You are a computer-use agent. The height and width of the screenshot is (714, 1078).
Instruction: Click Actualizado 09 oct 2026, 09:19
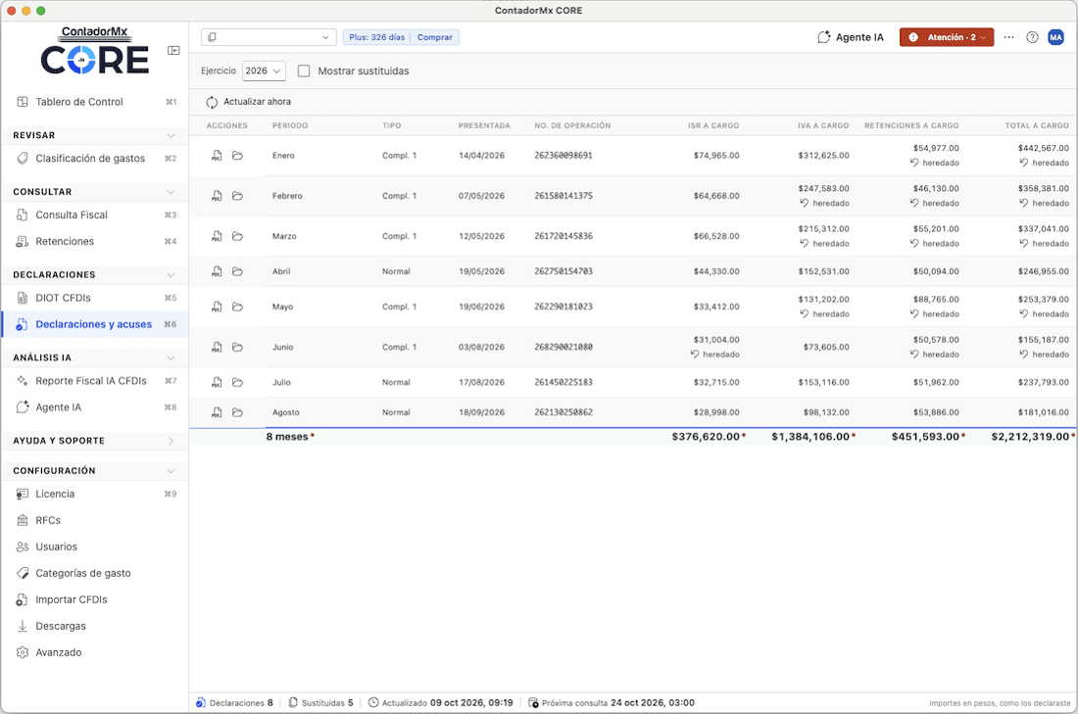[x=441, y=703]
